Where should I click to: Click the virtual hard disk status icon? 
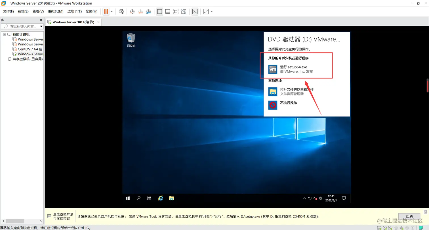pos(379,227)
